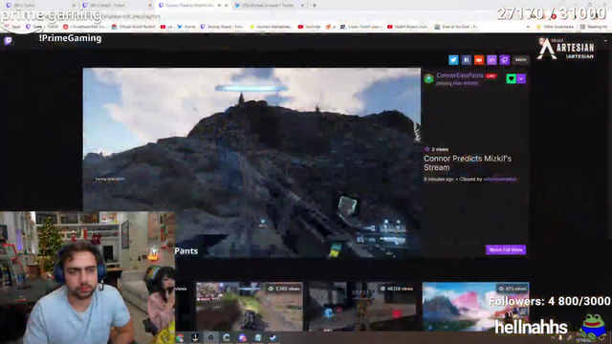Share clip on Reddit icon

479,59
